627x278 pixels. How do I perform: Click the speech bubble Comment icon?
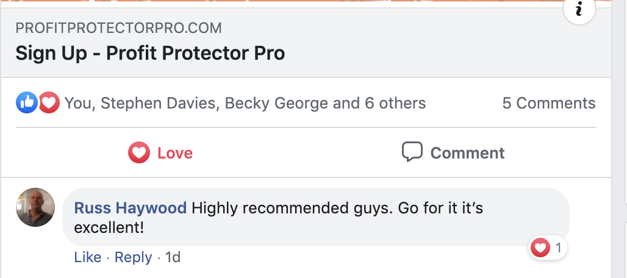(x=412, y=152)
